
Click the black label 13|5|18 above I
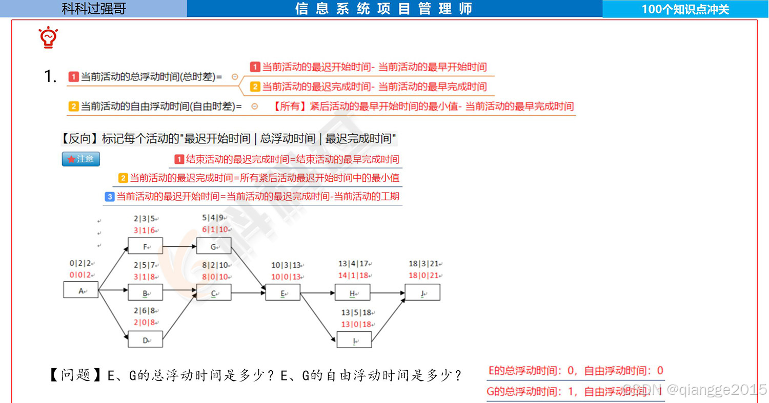coord(356,312)
